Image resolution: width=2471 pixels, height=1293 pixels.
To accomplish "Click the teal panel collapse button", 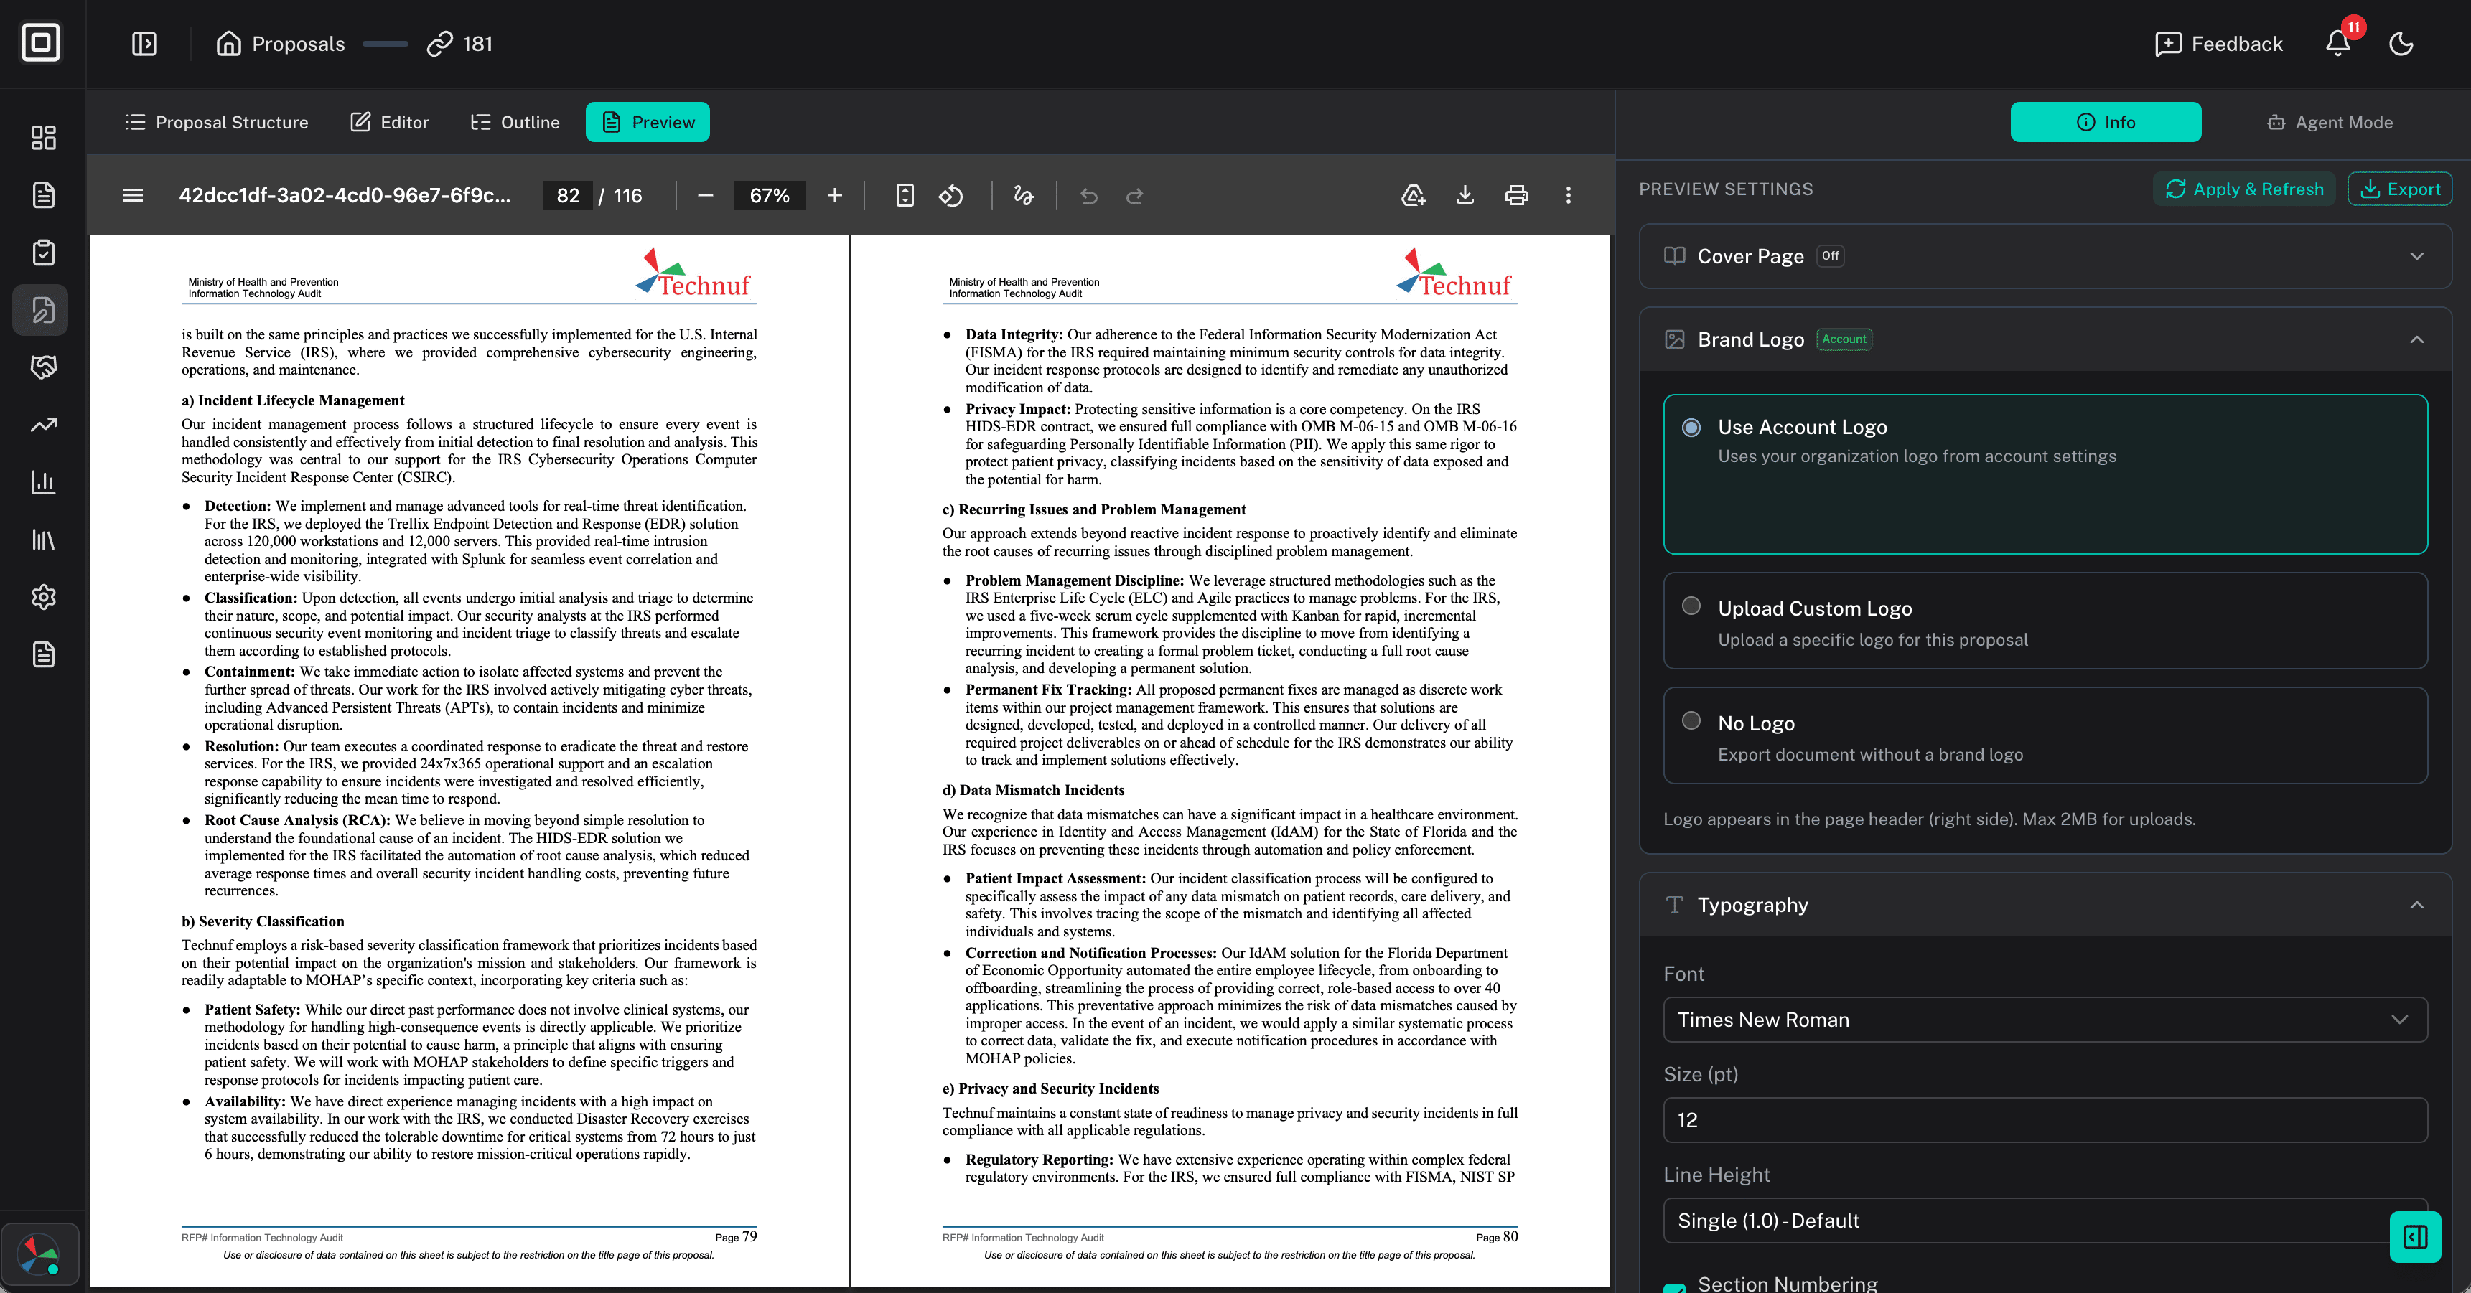I will (2416, 1236).
